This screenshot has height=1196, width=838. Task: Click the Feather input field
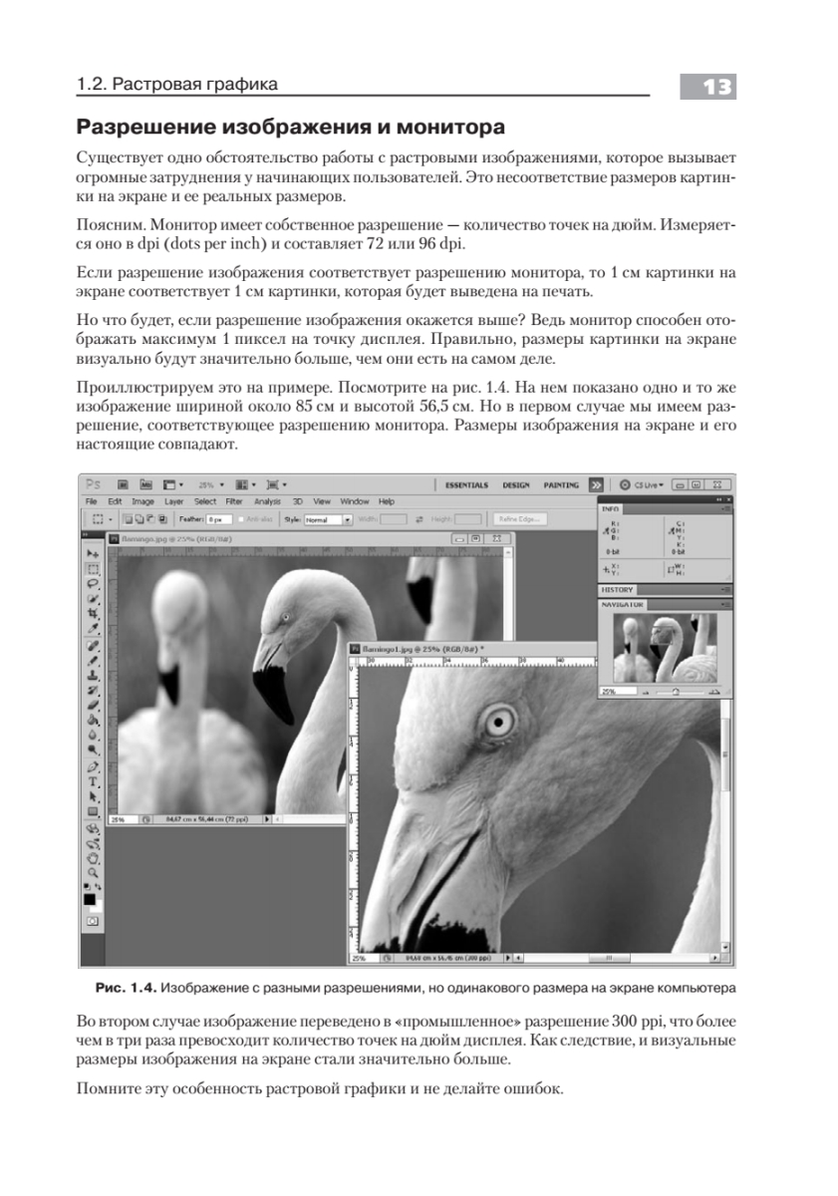(x=219, y=519)
